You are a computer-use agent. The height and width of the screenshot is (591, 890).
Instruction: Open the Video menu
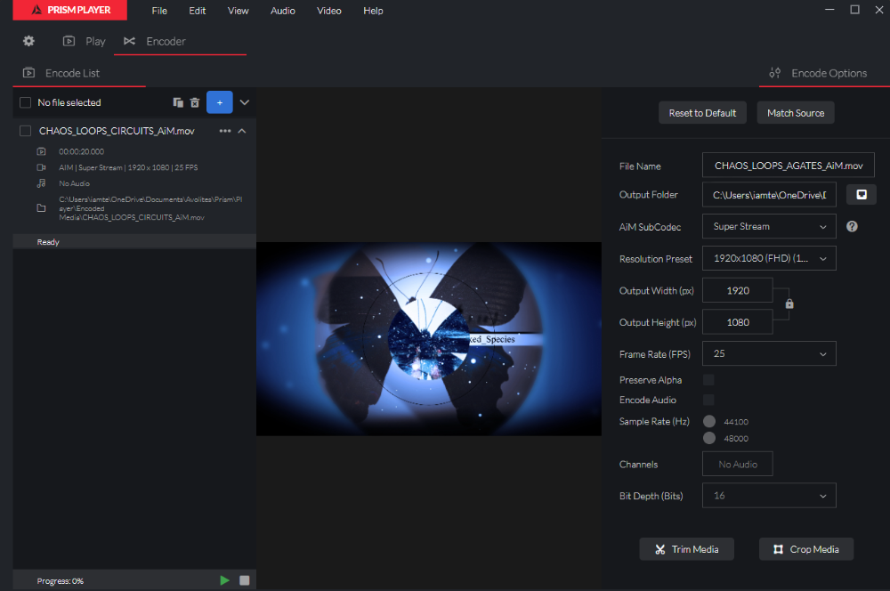tap(328, 11)
